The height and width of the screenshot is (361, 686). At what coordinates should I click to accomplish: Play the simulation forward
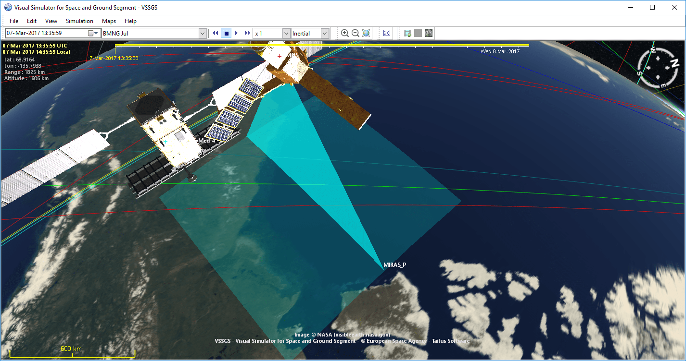pyautogui.click(x=237, y=33)
